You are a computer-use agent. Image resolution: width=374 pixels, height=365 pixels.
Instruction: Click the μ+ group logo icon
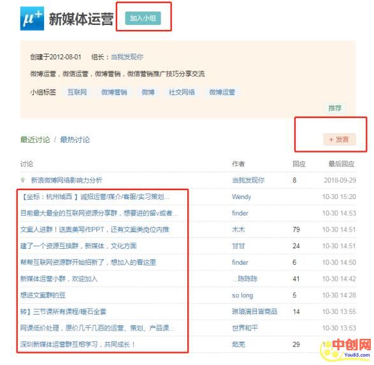tap(32, 19)
